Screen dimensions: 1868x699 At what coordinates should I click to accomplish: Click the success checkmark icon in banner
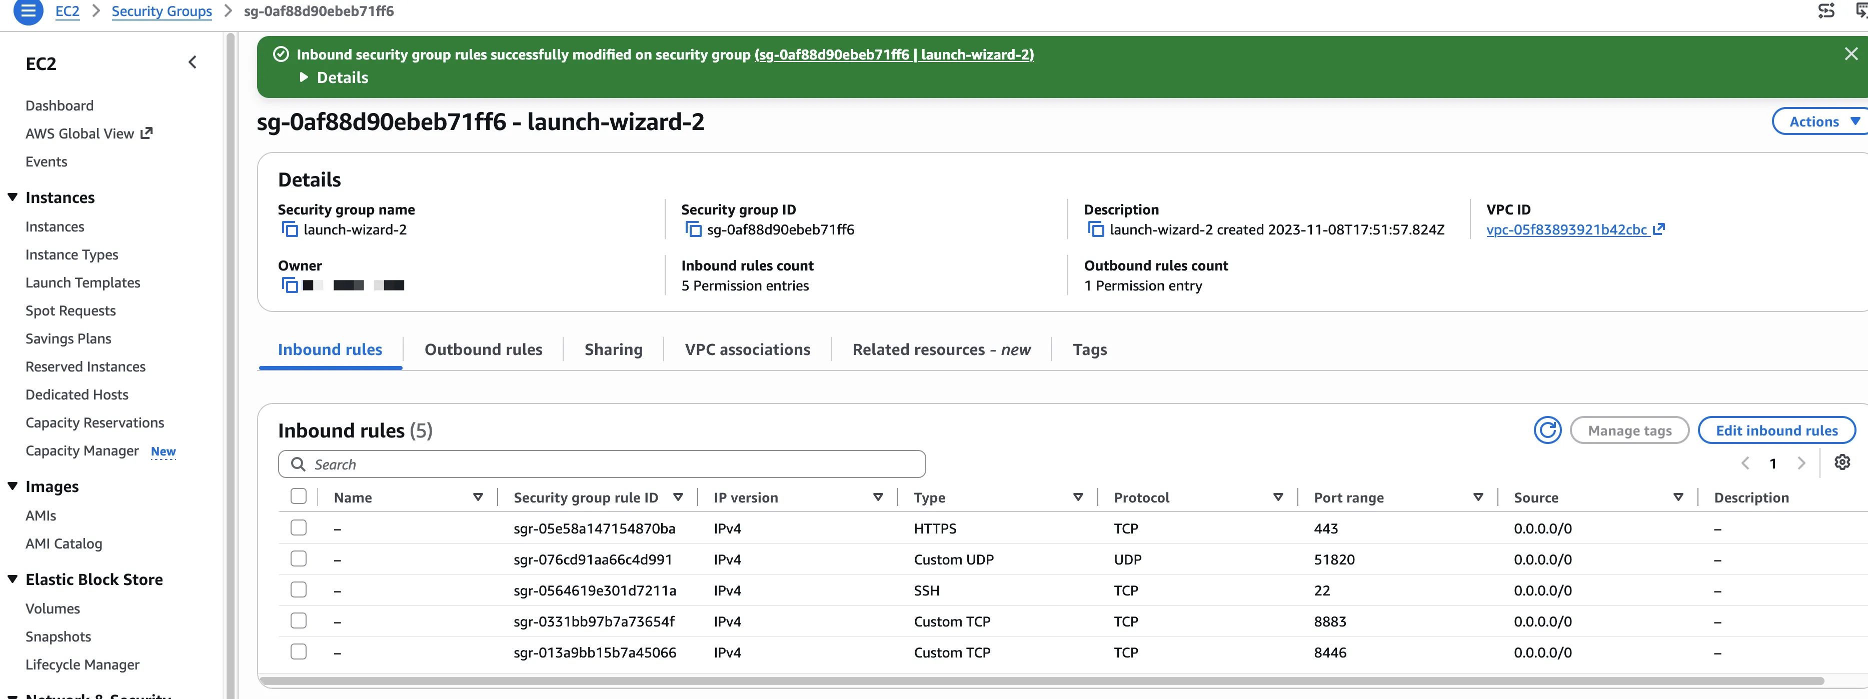(x=281, y=54)
